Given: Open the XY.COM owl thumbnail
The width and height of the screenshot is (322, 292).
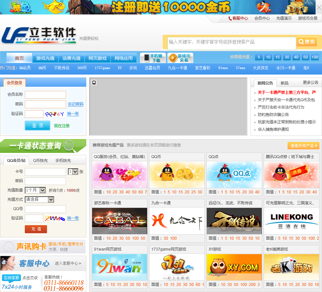Looking at the screenshot, I should pos(234,267).
